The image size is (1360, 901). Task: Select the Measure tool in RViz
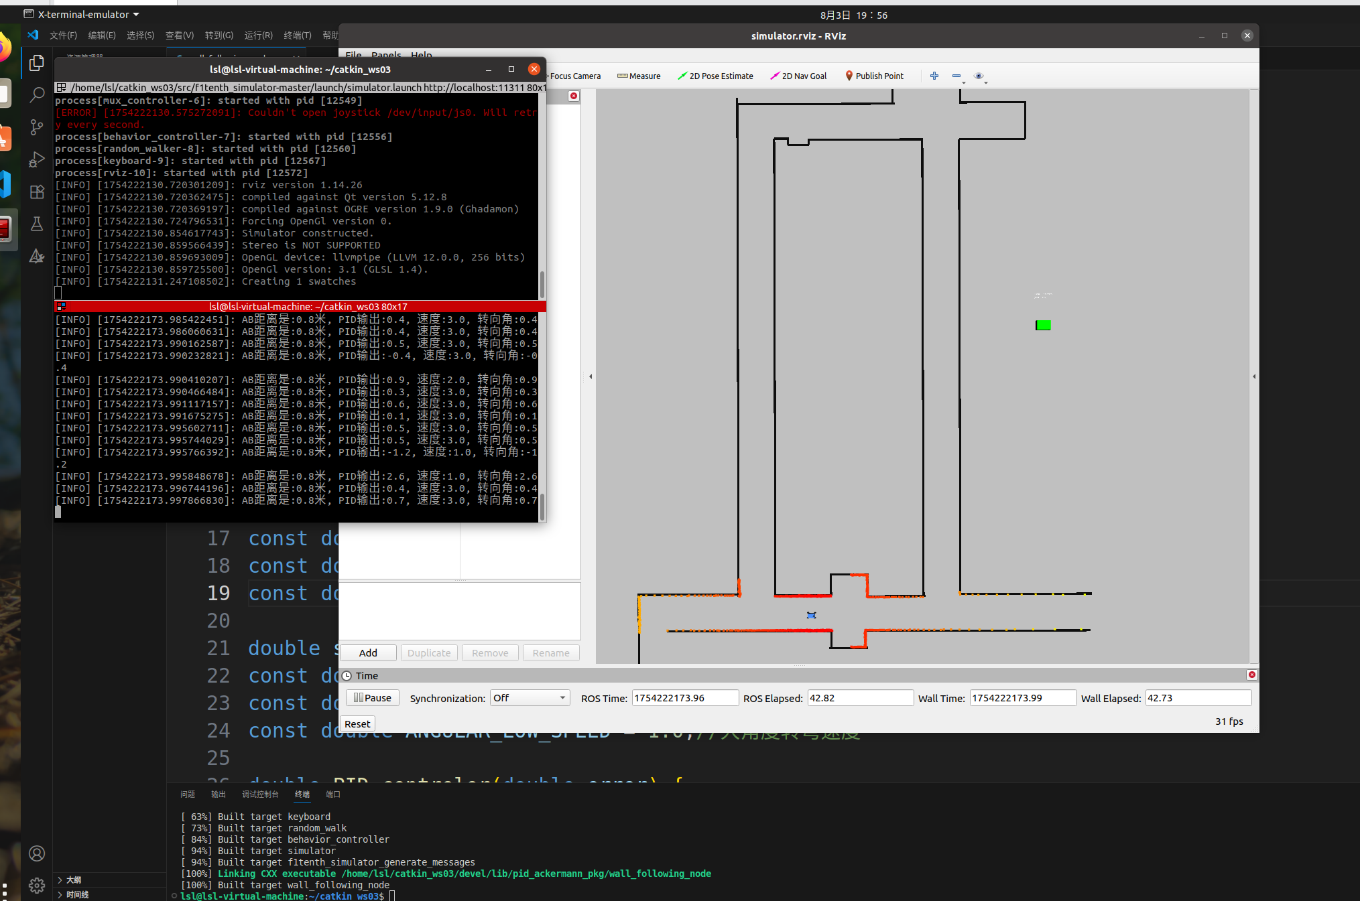639,76
